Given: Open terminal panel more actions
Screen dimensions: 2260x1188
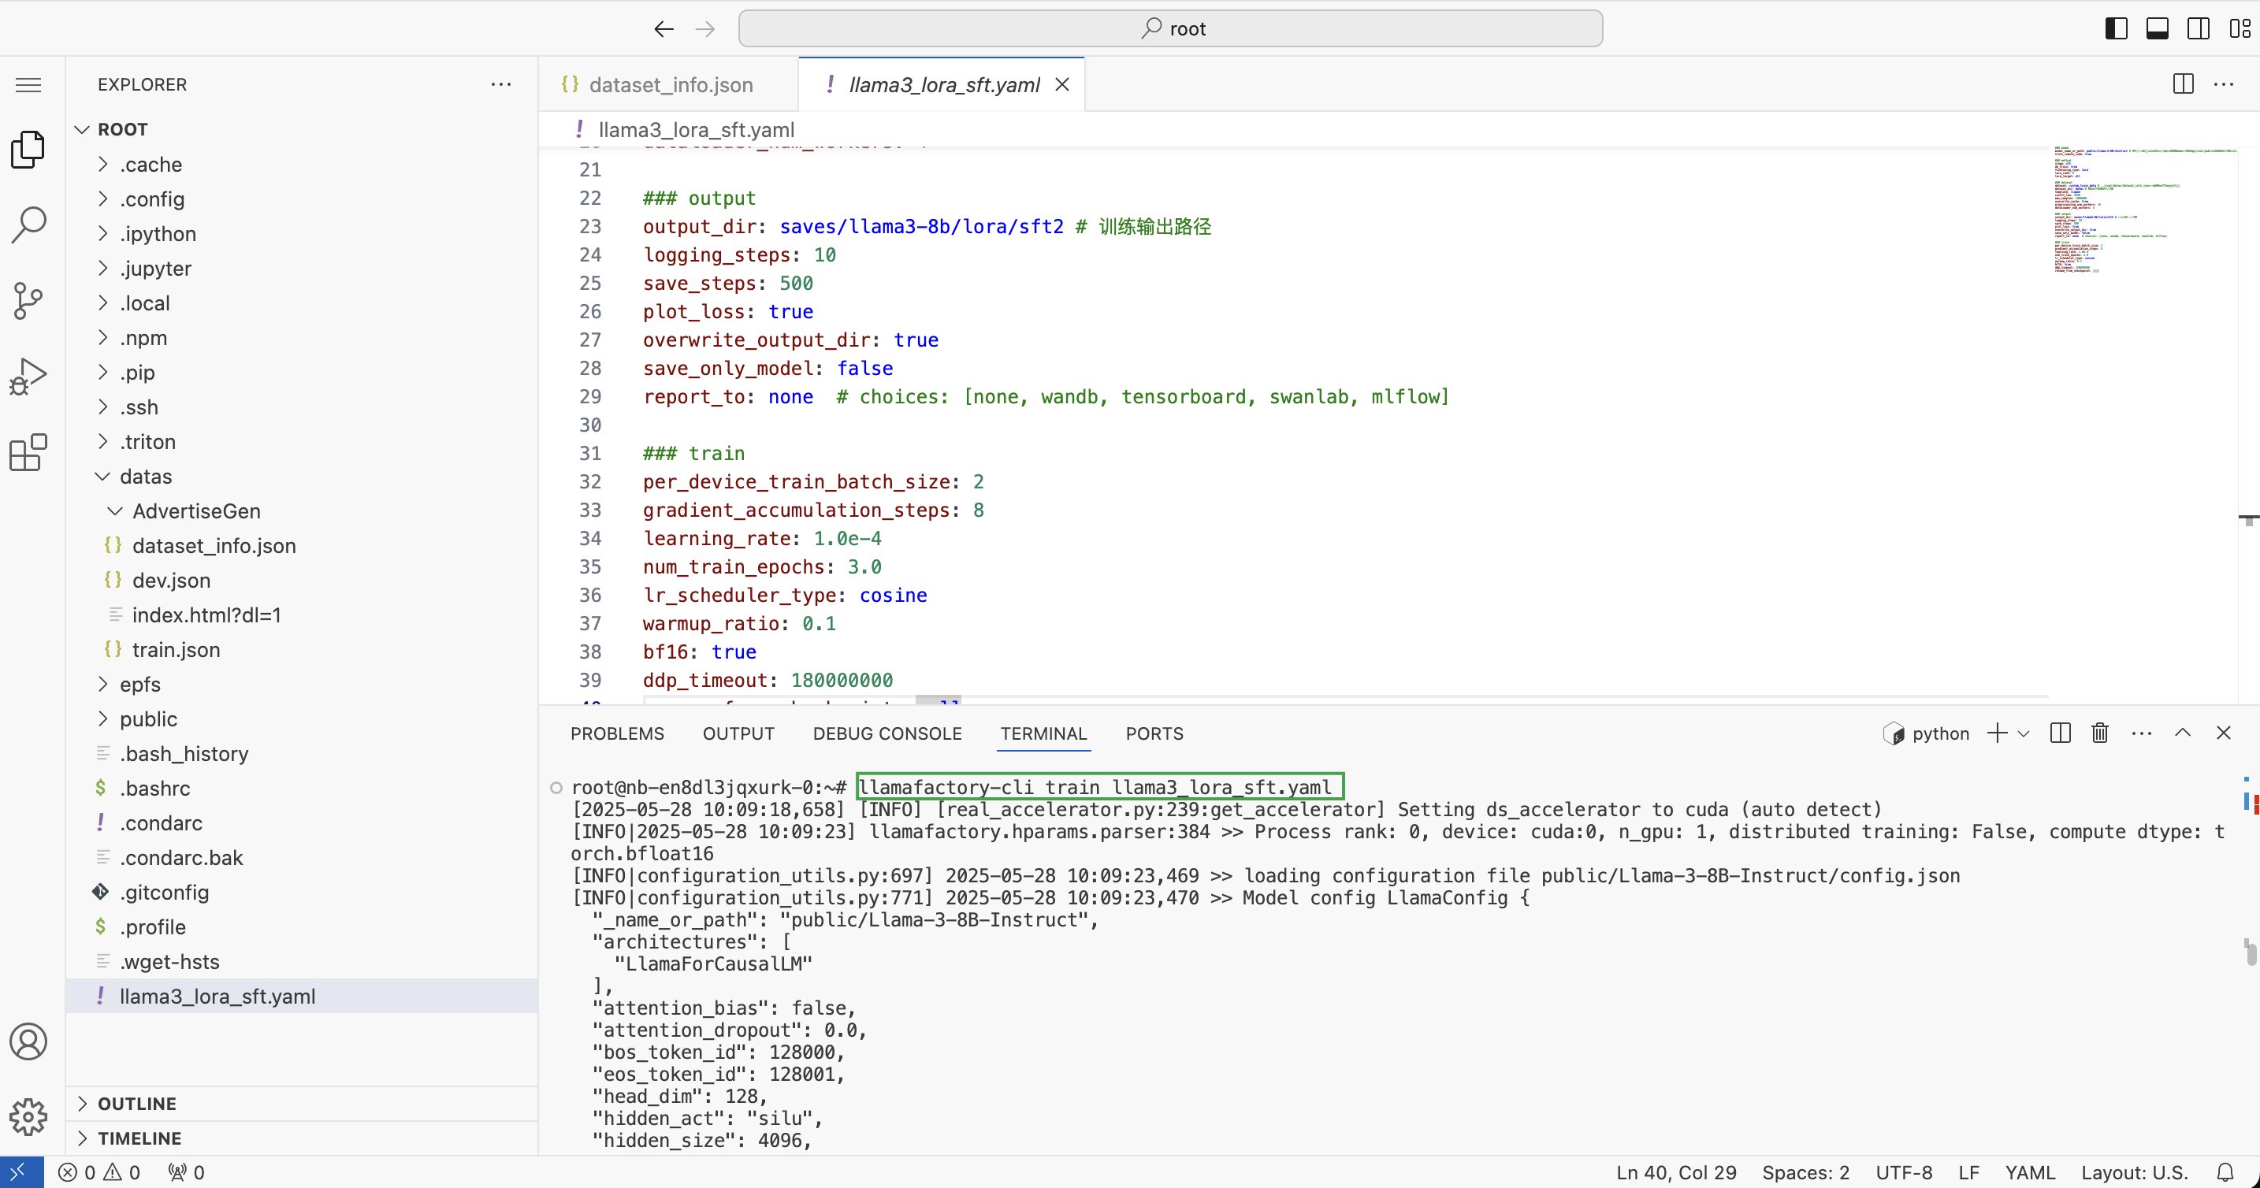Looking at the screenshot, I should tap(2142, 733).
